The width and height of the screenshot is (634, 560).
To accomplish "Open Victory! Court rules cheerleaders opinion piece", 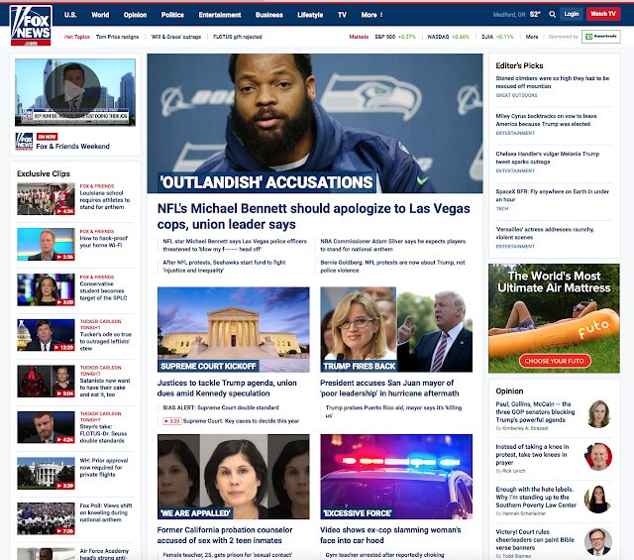I will [x=535, y=539].
